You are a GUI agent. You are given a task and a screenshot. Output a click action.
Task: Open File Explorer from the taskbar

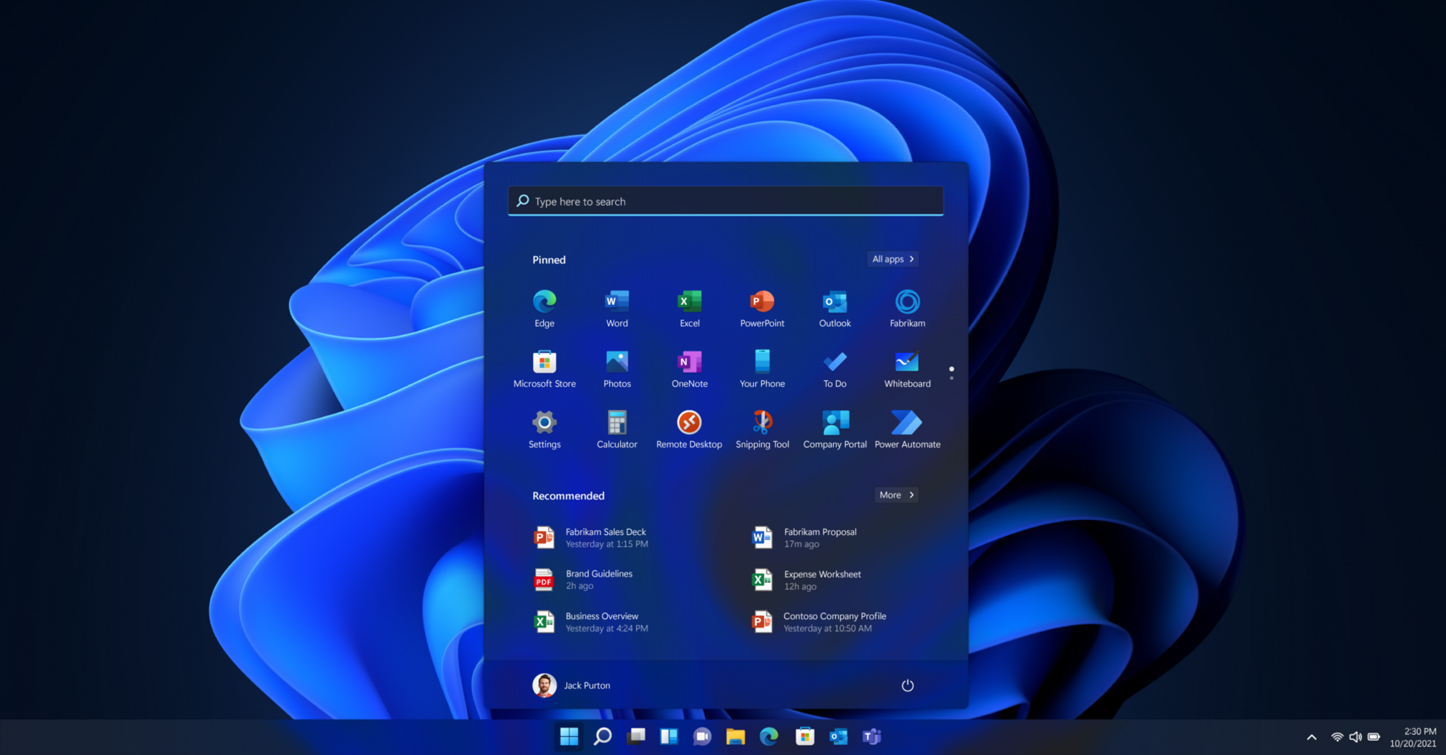[x=735, y=736]
